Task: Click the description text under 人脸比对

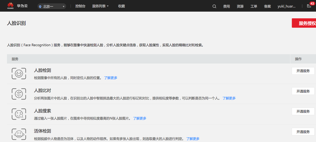Action: (127, 98)
